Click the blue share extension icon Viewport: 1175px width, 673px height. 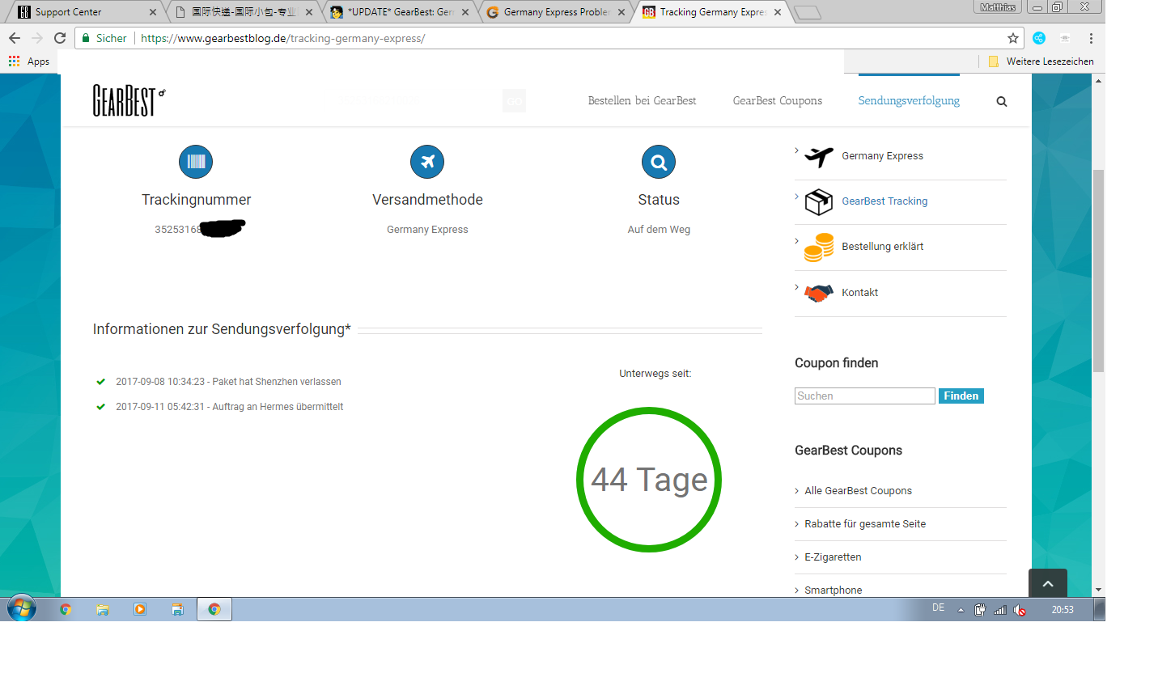pos(1039,38)
